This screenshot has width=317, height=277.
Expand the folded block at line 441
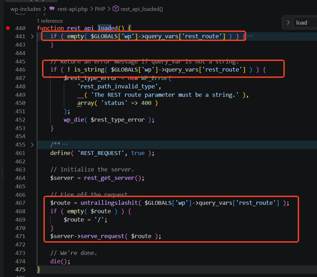click(32, 36)
